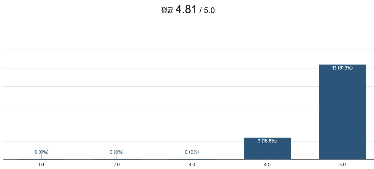Click the "13 (81.3%)" data label
The height and width of the screenshot is (169, 374).
click(342, 68)
